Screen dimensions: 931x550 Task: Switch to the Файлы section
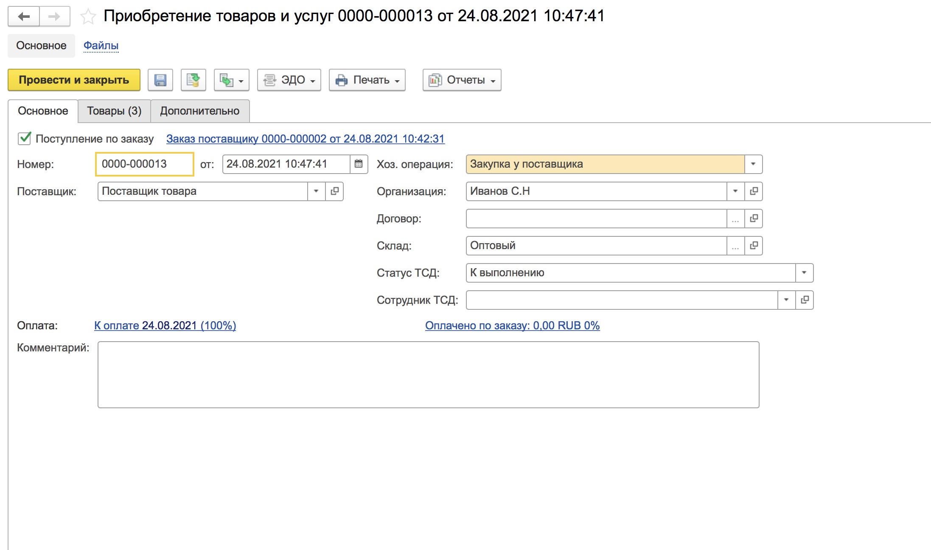pyautogui.click(x=101, y=45)
